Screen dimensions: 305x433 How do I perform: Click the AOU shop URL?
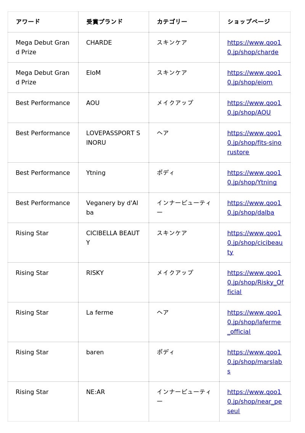coord(254,108)
